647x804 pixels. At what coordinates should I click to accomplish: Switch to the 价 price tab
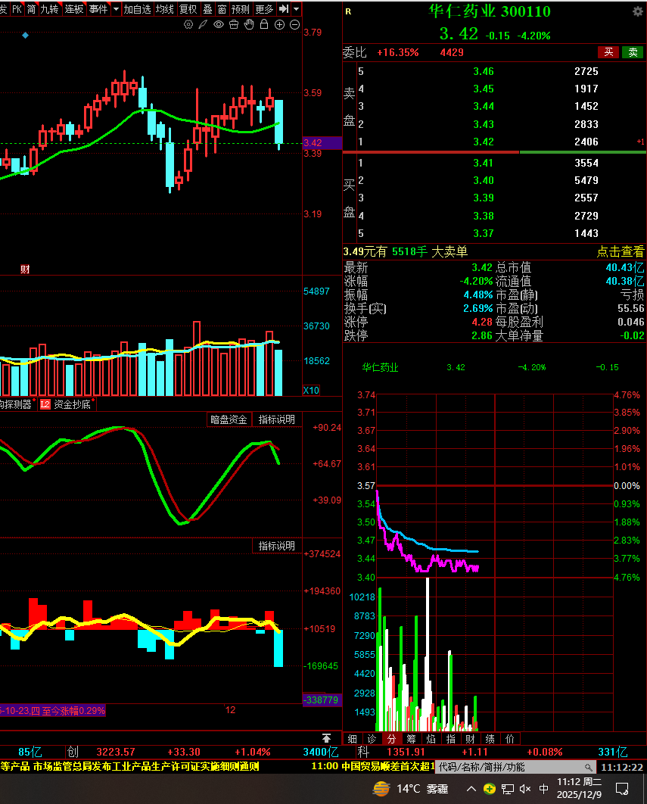click(x=510, y=739)
